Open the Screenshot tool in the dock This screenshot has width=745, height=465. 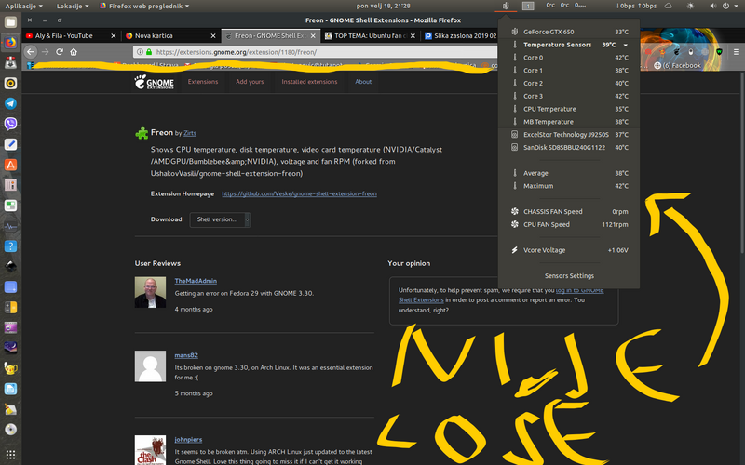(x=10, y=287)
